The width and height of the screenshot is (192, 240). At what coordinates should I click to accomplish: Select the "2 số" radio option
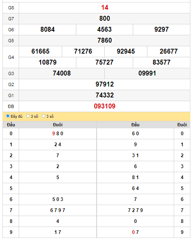point(28,116)
